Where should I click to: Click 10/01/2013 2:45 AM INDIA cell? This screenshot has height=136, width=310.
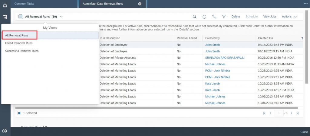[275, 103]
